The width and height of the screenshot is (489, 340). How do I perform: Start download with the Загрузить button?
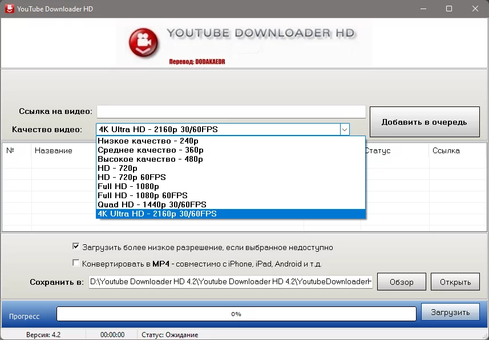point(450,312)
